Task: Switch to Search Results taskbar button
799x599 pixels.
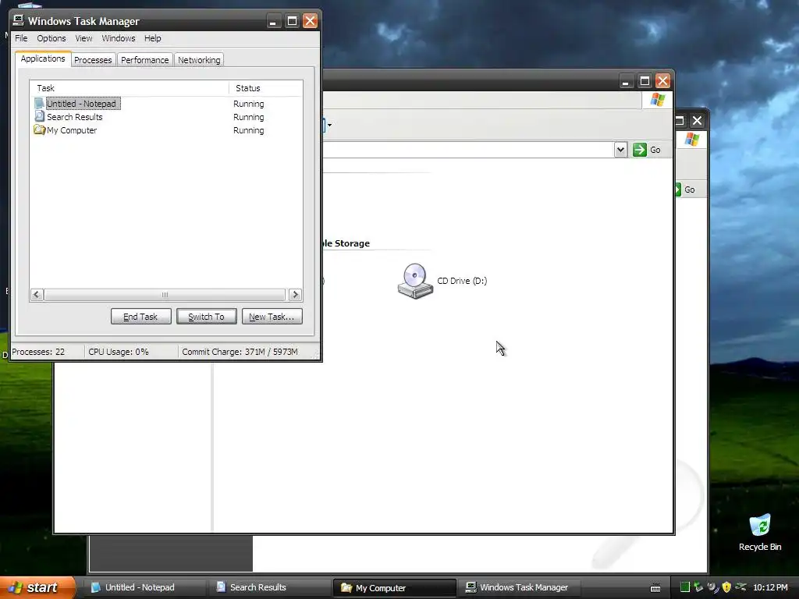Action: tap(269, 587)
